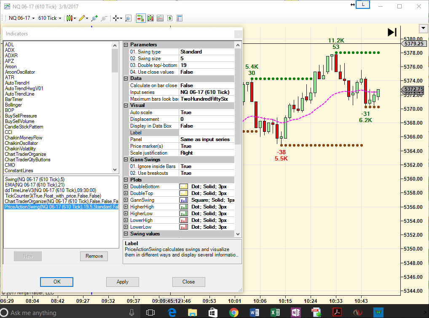
Task: Click the DoubleTop plot color swatch
Action: coord(184,193)
